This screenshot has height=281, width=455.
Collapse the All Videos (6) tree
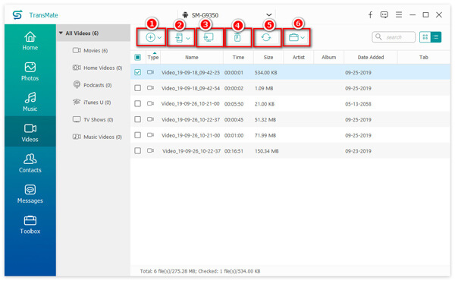pos(61,33)
